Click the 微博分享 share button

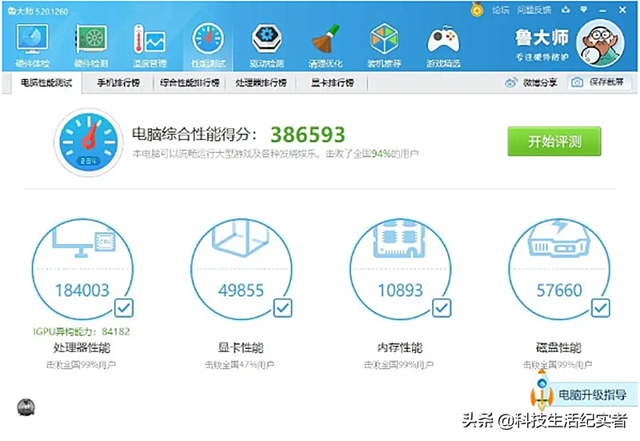[531, 83]
